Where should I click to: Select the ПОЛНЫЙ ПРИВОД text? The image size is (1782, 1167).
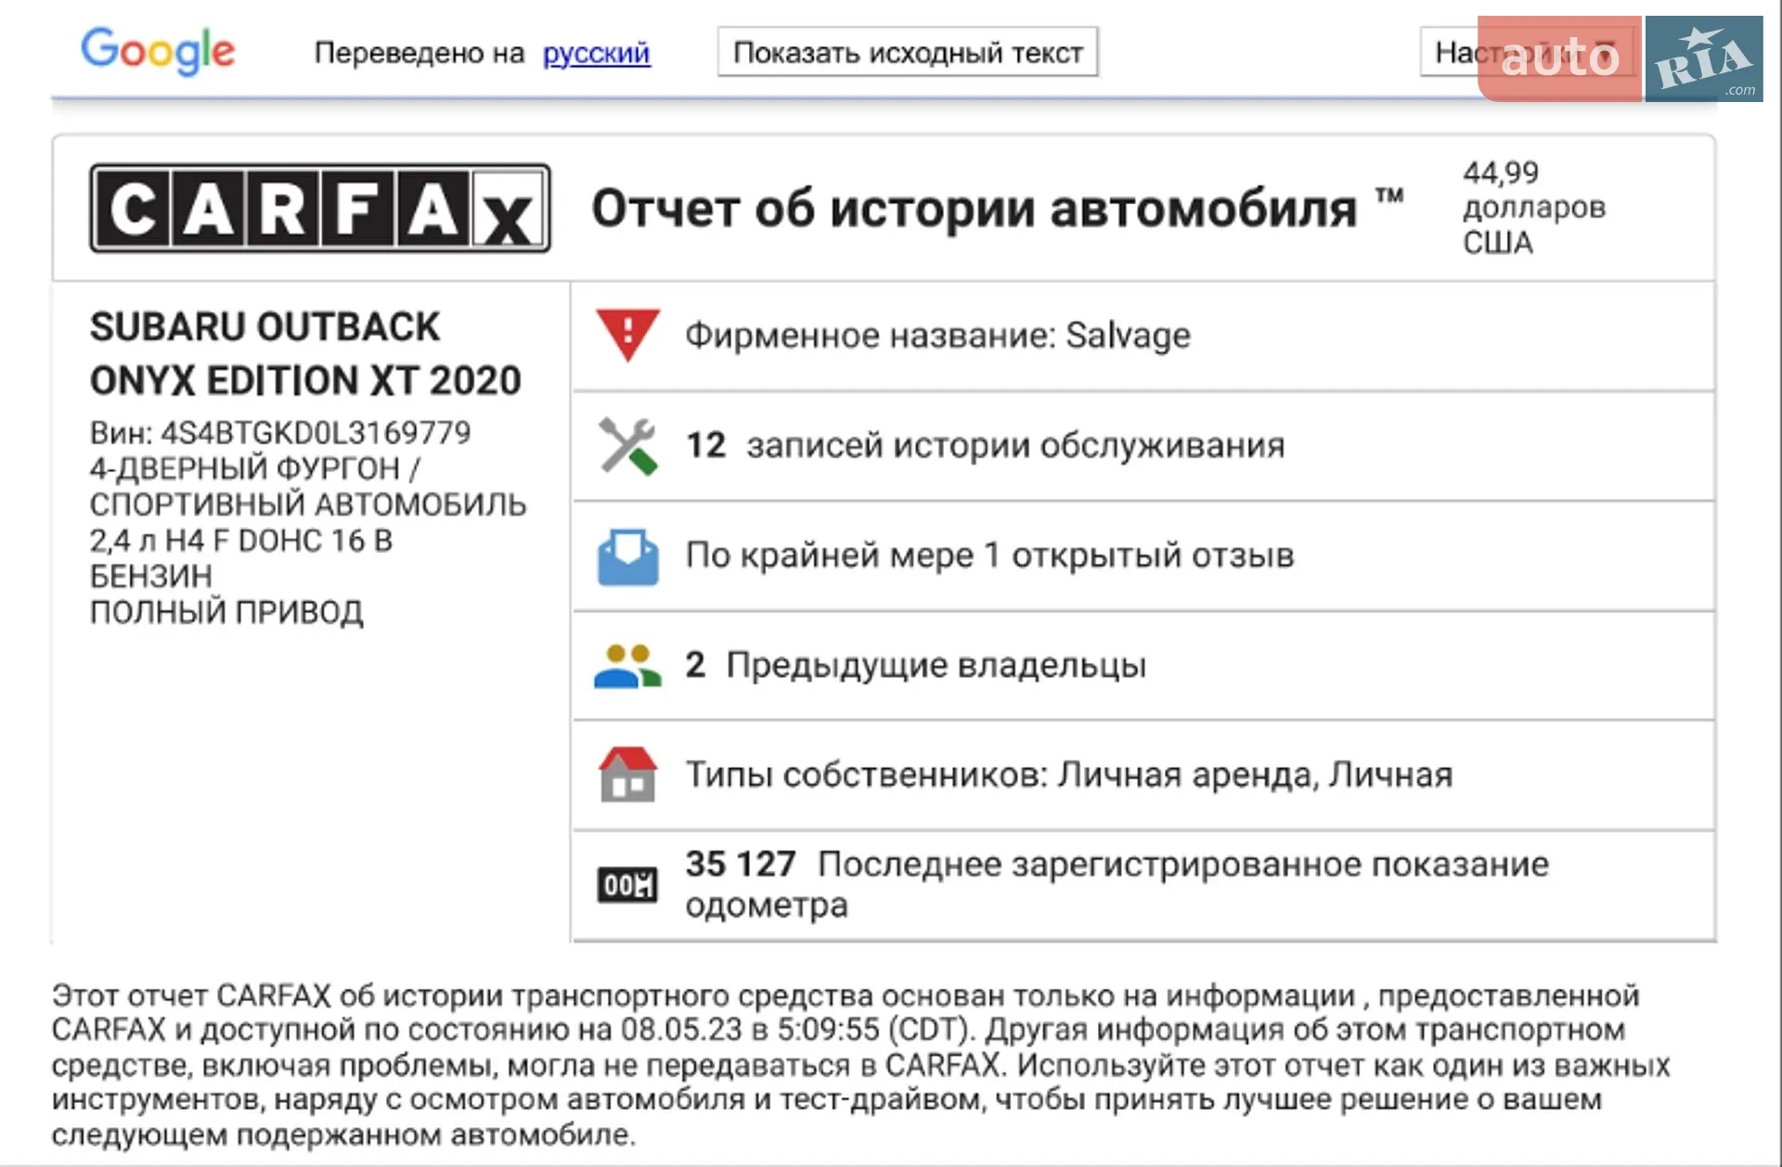(x=226, y=612)
